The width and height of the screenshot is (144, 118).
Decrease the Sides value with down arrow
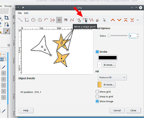(137, 37)
